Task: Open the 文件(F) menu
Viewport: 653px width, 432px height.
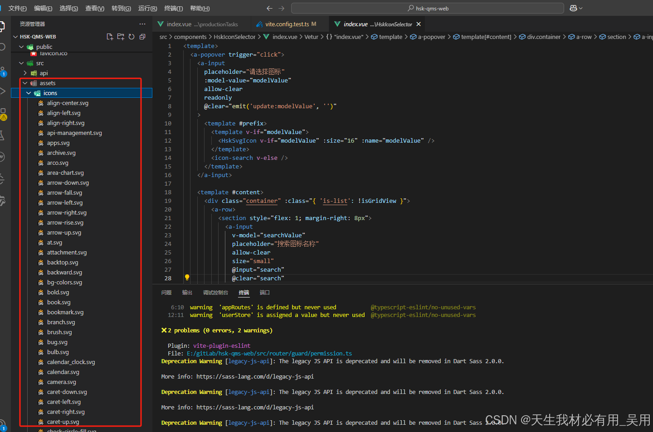Action: 17,8
